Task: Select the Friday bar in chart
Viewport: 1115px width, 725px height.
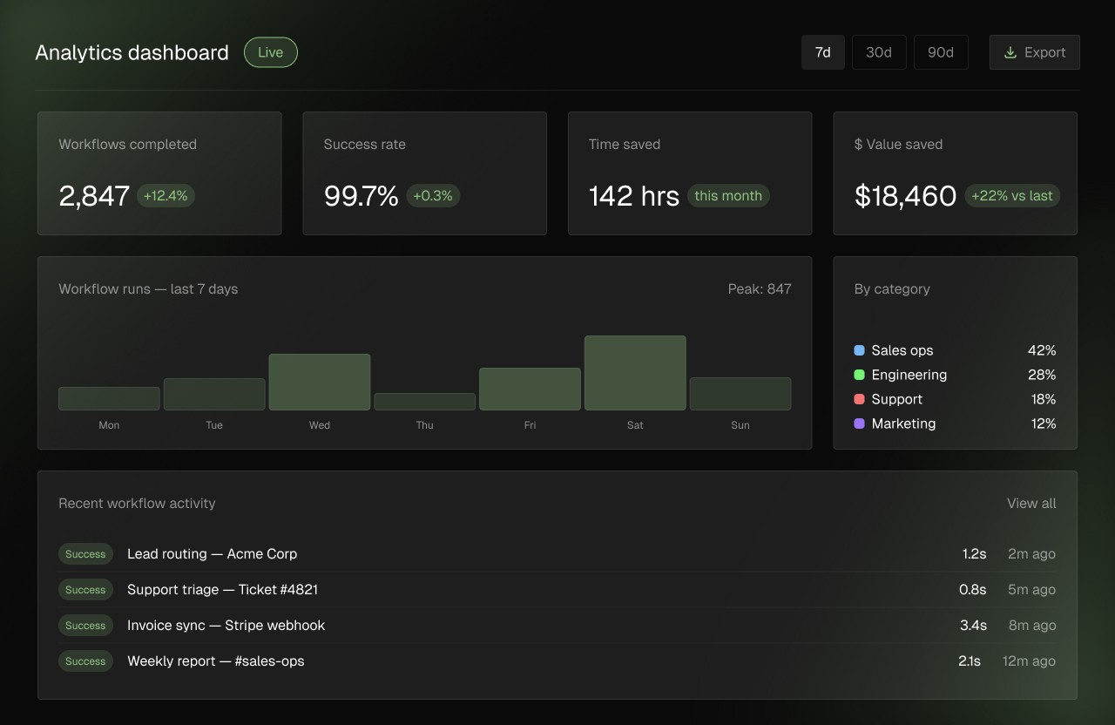Action: point(530,389)
